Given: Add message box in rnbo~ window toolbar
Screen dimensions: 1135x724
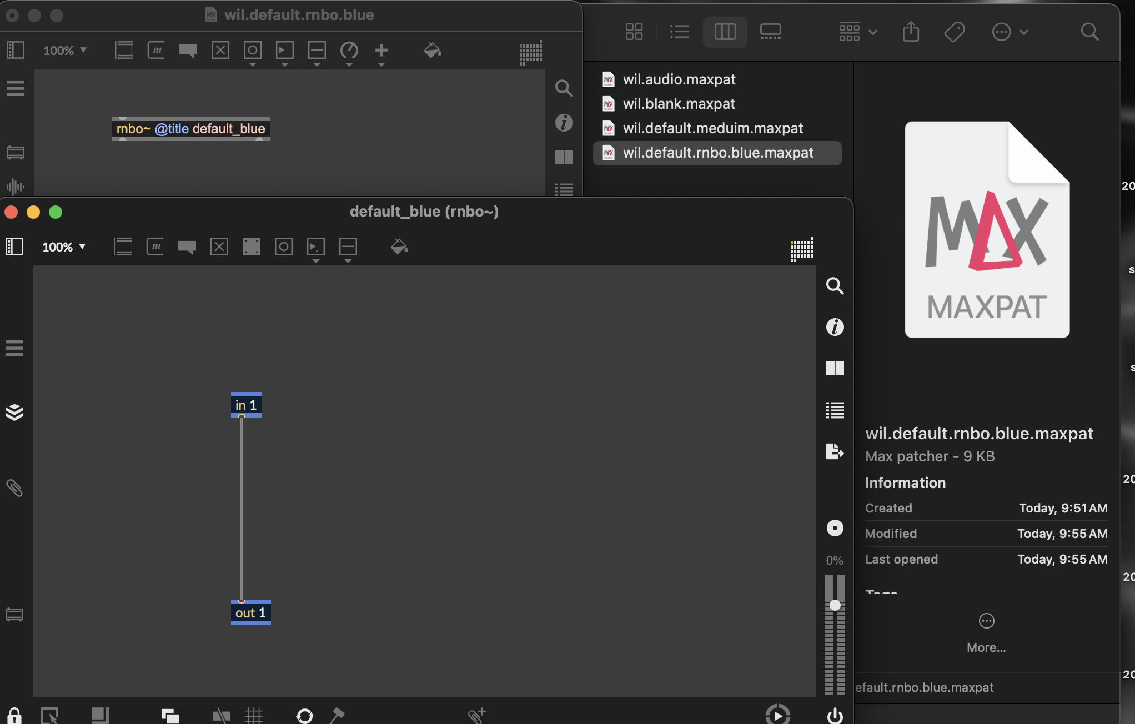Looking at the screenshot, I should pyautogui.click(x=155, y=247).
